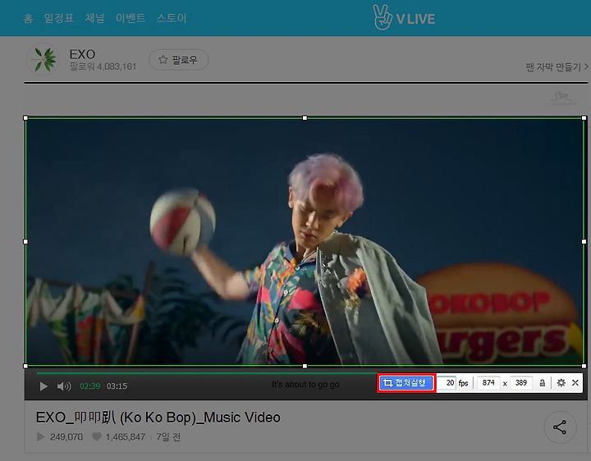Open 팬 자막 만들기 link
591x461 pixels.
coord(557,67)
